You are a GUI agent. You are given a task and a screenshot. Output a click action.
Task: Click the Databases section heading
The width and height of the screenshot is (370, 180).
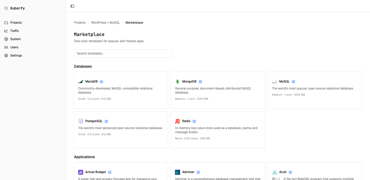point(83,66)
